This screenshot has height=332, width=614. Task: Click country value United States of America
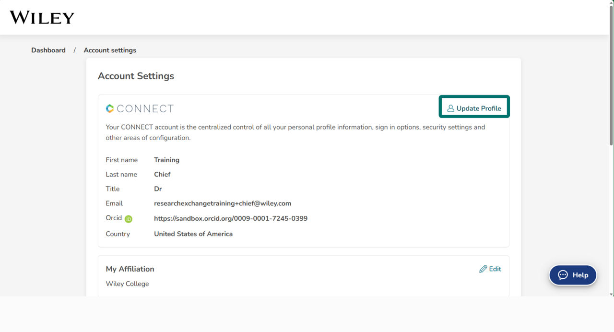[193, 234]
